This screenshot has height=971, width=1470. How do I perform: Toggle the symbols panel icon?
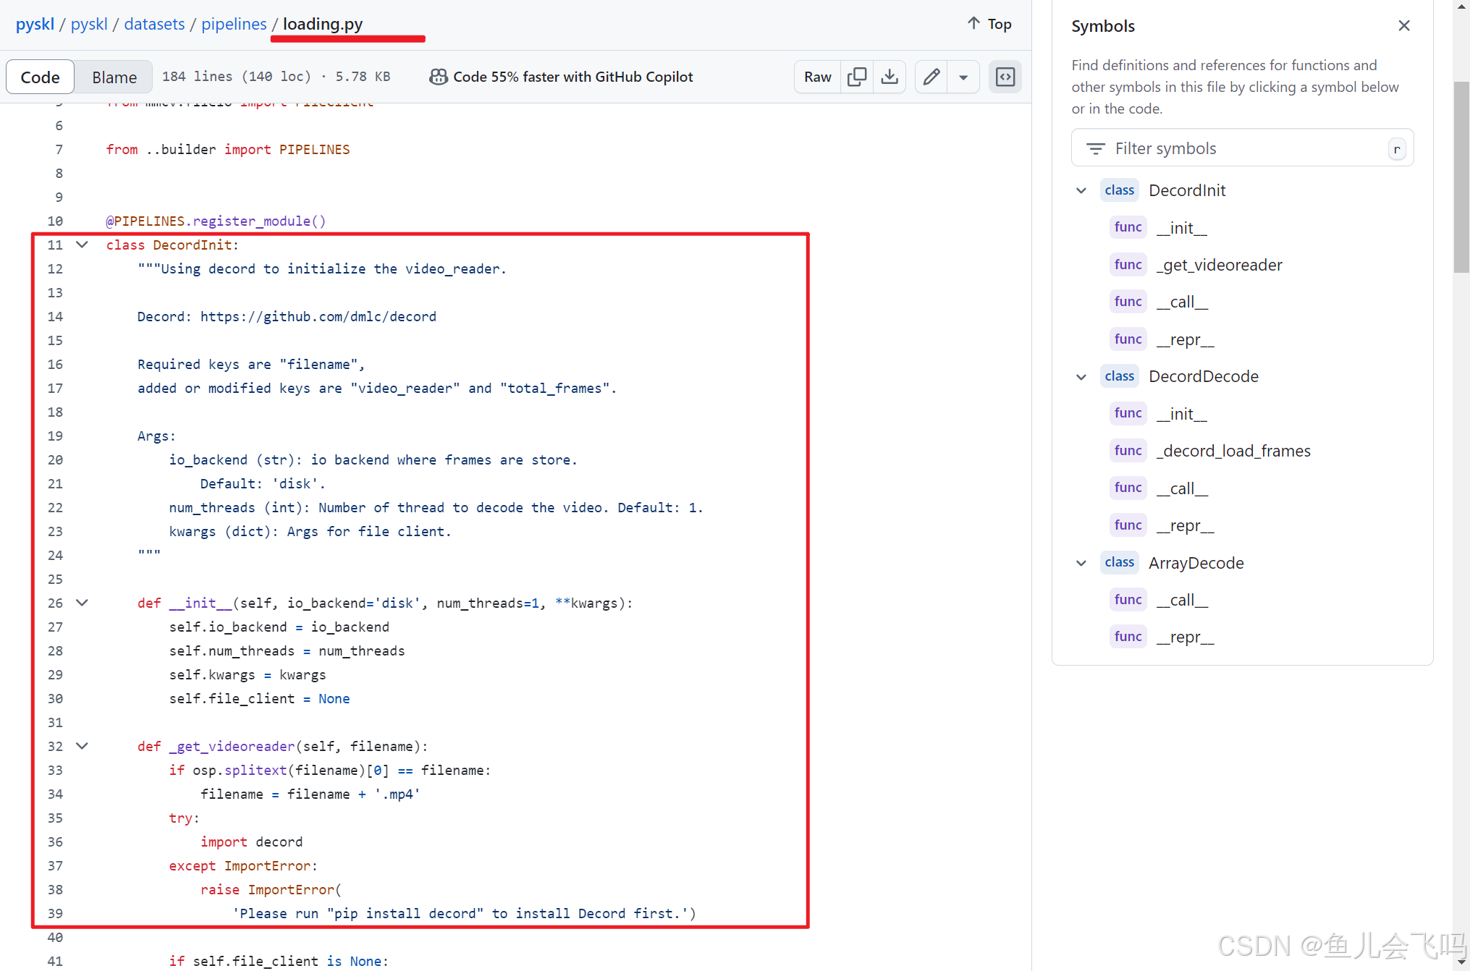[x=1005, y=77]
